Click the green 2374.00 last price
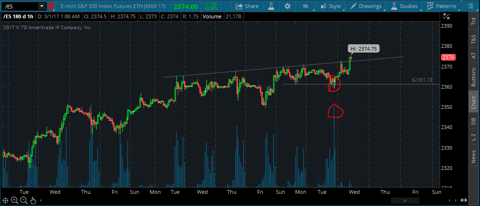480x206 pixels. coord(186,6)
